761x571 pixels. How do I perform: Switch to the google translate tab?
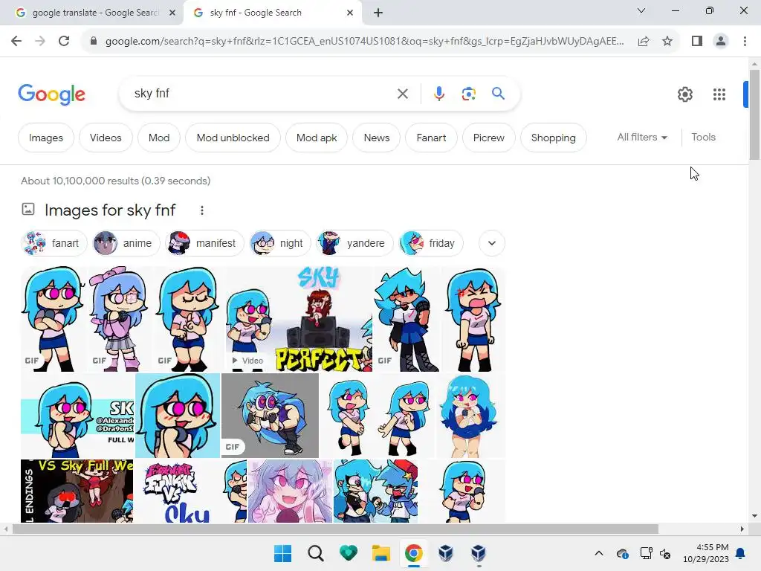[94, 13]
